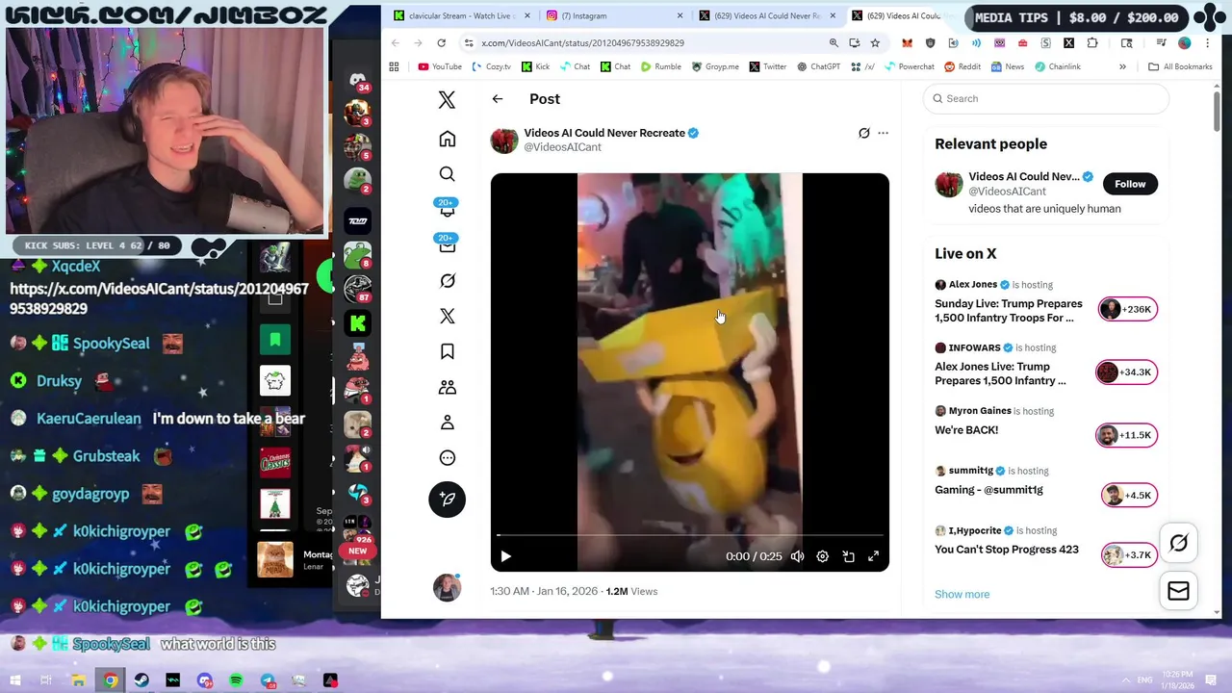Open YouTube bookmark
This screenshot has height=693, width=1232.
tap(440, 66)
